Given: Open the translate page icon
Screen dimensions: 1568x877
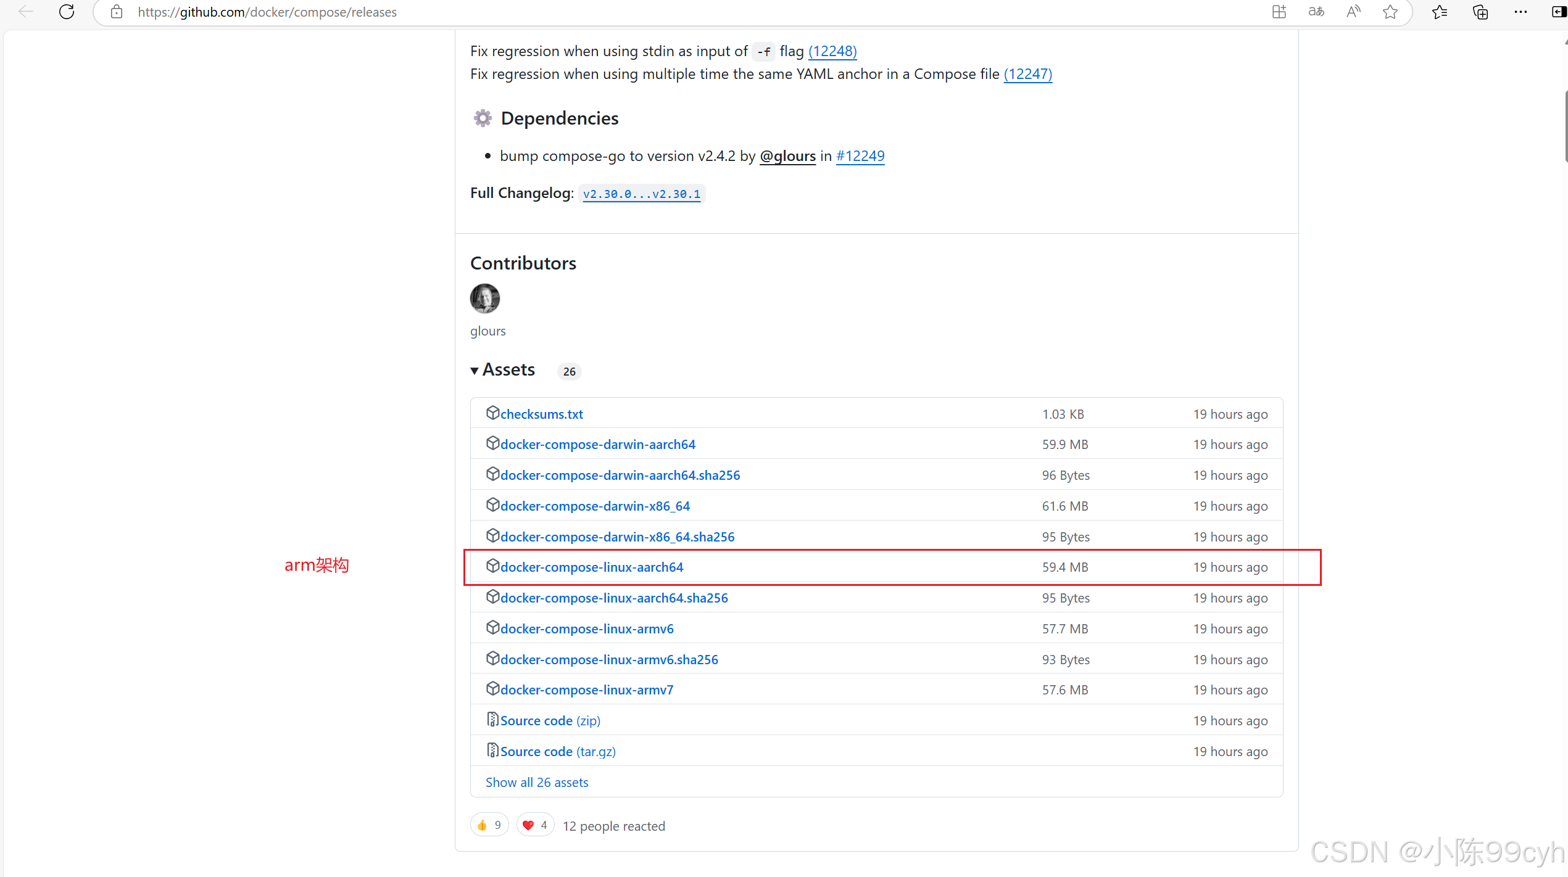Looking at the screenshot, I should (1316, 12).
